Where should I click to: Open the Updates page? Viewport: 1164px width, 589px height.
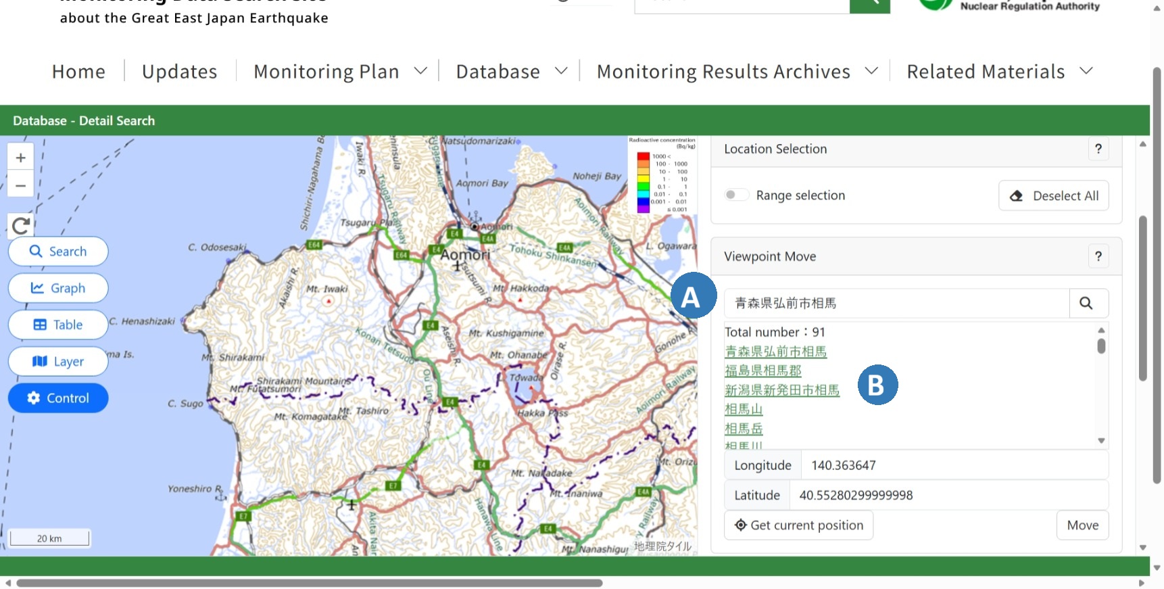coord(180,72)
